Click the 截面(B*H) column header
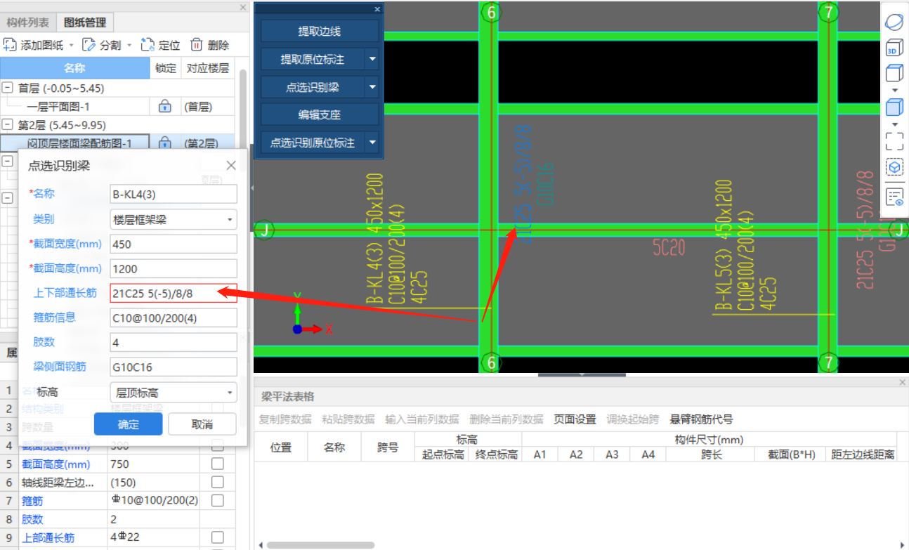Image resolution: width=909 pixels, height=550 pixels. click(790, 454)
